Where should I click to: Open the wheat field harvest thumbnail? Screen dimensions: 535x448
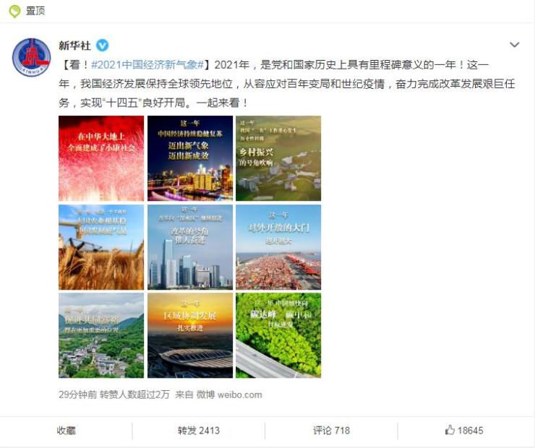(x=101, y=247)
